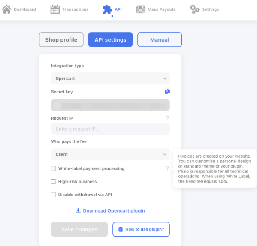
Task: Focus the Request IP input field
Action: [110, 129]
